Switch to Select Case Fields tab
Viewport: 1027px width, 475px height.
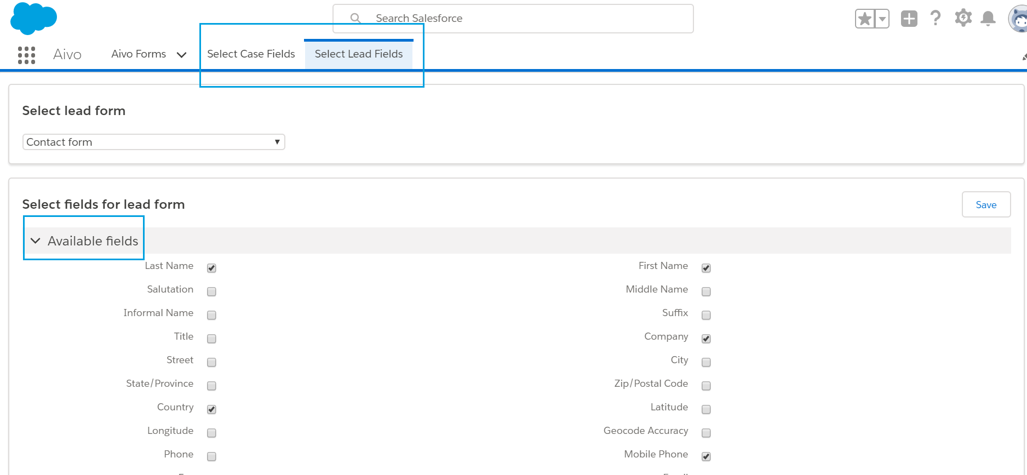coord(251,54)
